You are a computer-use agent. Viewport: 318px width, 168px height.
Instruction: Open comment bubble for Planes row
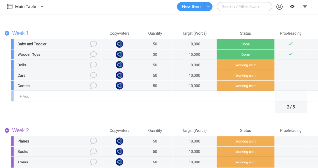[93, 141]
